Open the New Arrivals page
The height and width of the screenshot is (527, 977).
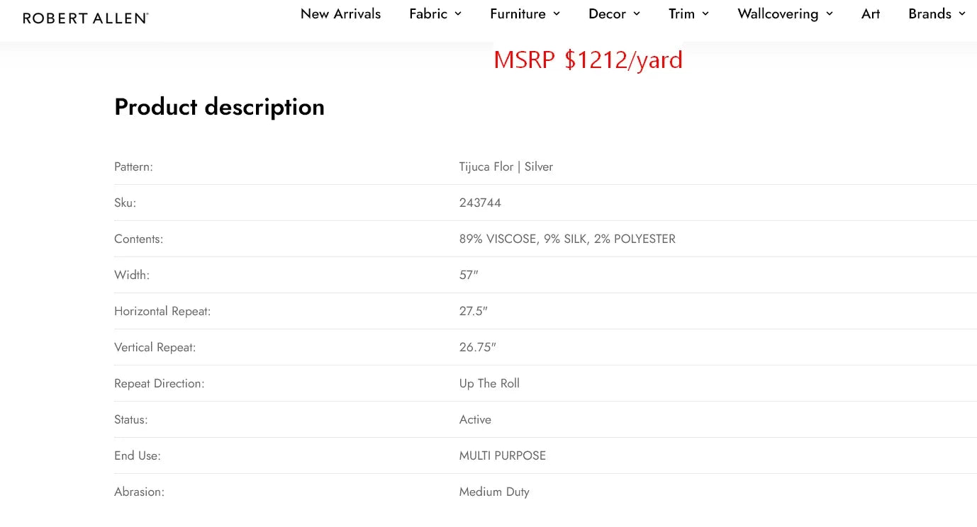(340, 14)
